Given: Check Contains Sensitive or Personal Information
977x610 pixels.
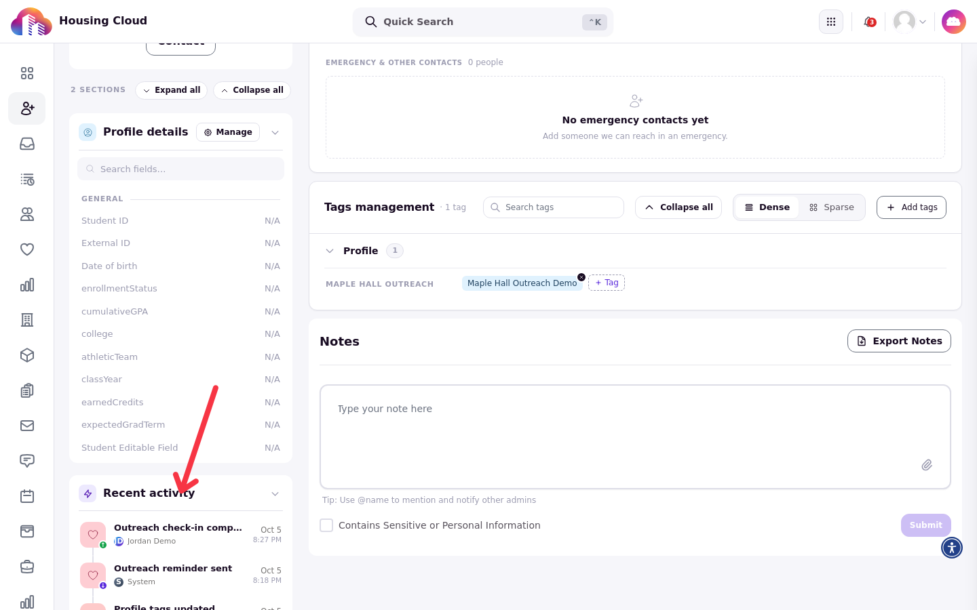Looking at the screenshot, I should point(326,525).
